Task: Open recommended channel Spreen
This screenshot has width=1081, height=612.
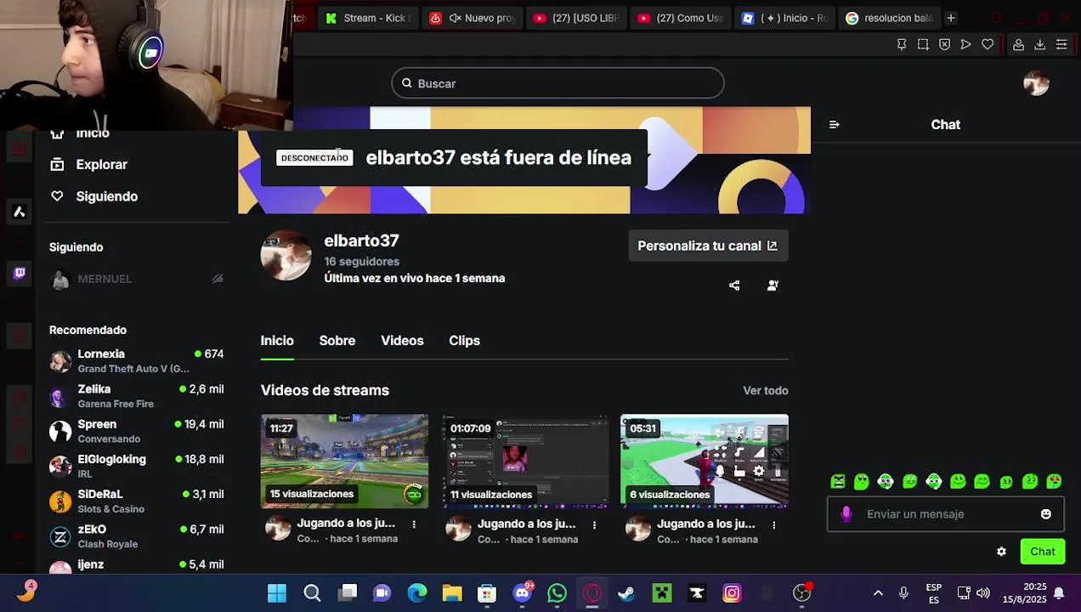Action: [136, 431]
